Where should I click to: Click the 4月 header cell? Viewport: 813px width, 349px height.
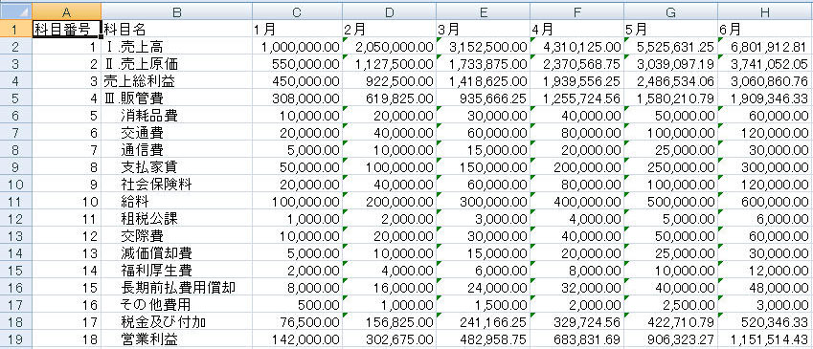pos(576,29)
